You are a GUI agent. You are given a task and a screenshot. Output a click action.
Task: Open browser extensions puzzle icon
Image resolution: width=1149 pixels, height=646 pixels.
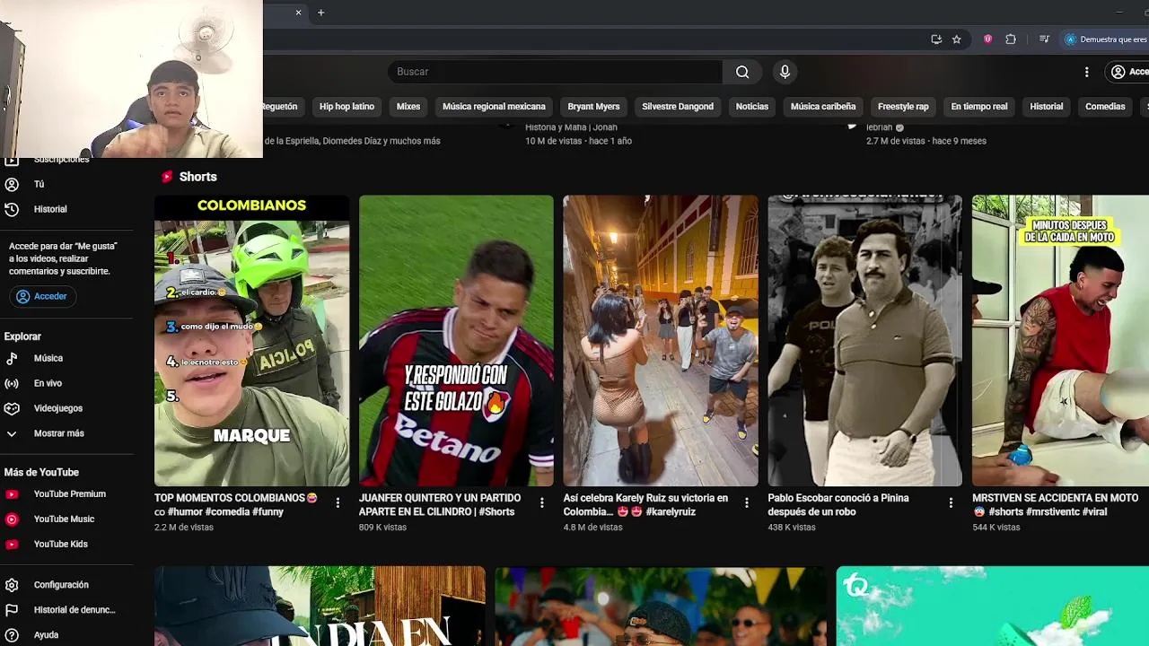pyautogui.click(x=1011, y=39)
